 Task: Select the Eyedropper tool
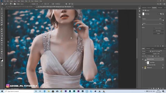click(2, 22)
